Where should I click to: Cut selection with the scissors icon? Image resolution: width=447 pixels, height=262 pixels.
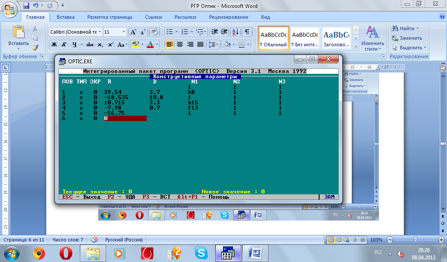click(35, 28)
